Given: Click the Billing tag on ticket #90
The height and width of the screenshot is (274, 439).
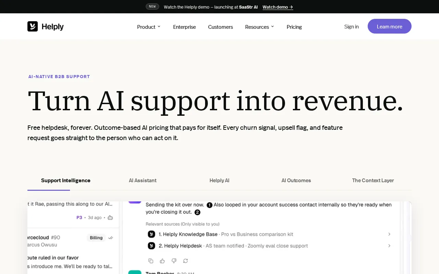Looking at the screenshot, I should [x=96, y=238].
